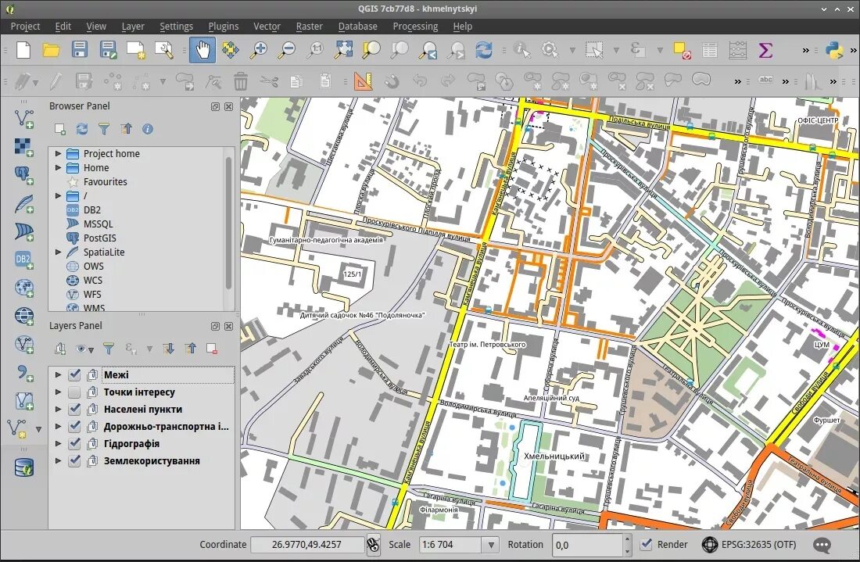Open the Processing menu
860x562 pixels.
[415, 27]
